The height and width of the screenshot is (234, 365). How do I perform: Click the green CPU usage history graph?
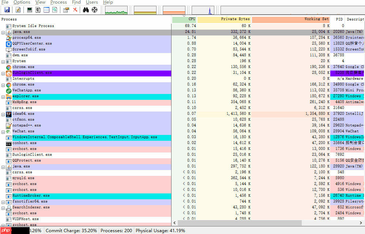click(x=116, y=10)
